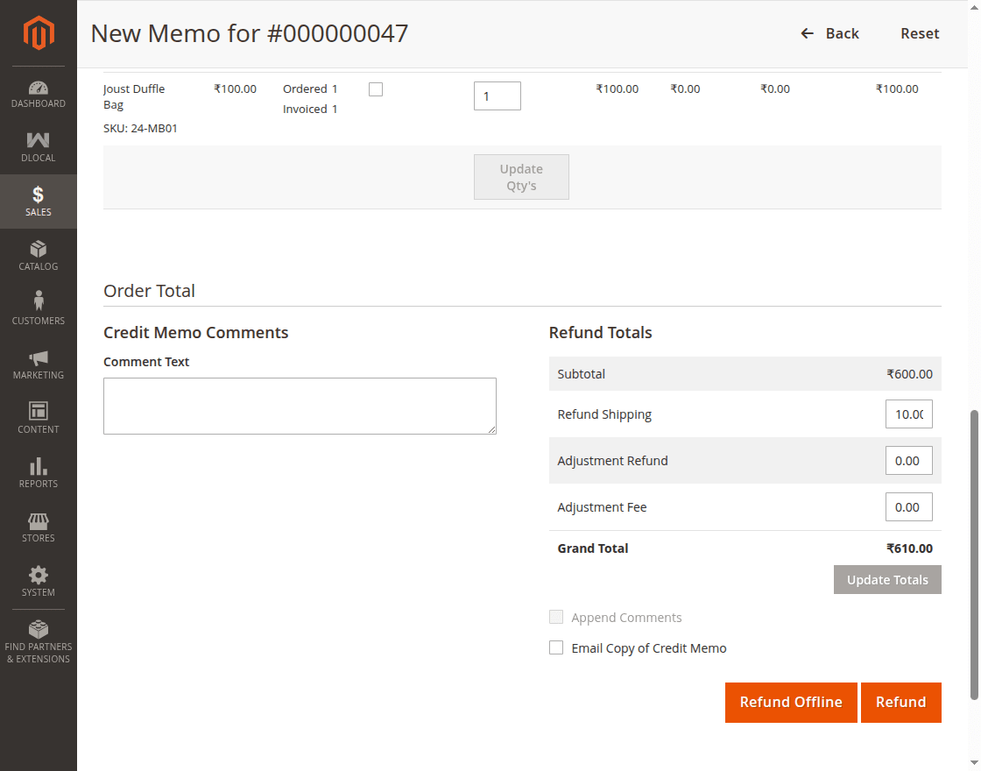The image size is (981, 771).
Task: Click into the Comment Text field
Action: point(300,405)
